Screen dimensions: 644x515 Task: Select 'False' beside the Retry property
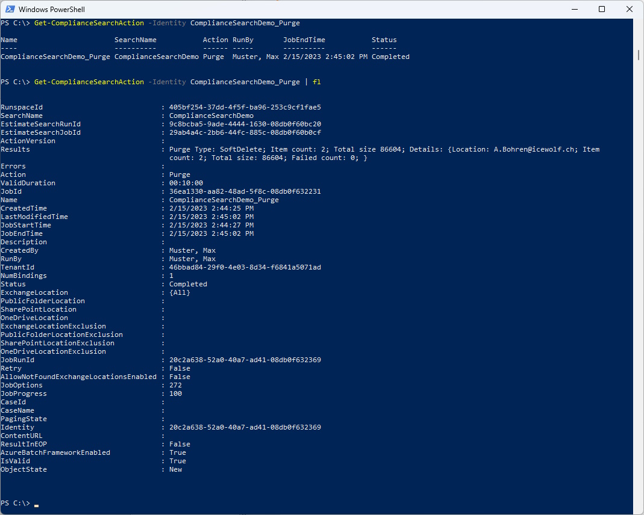pyautogui.click(x=180, y=368)
